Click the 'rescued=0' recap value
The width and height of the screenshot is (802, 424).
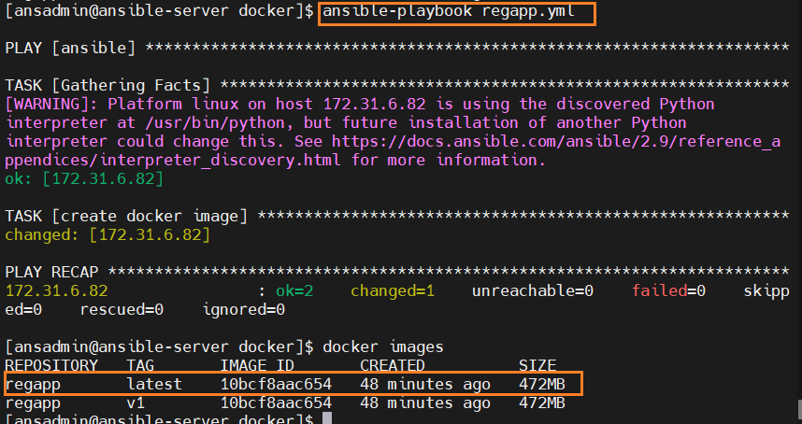tap(122, 309)
